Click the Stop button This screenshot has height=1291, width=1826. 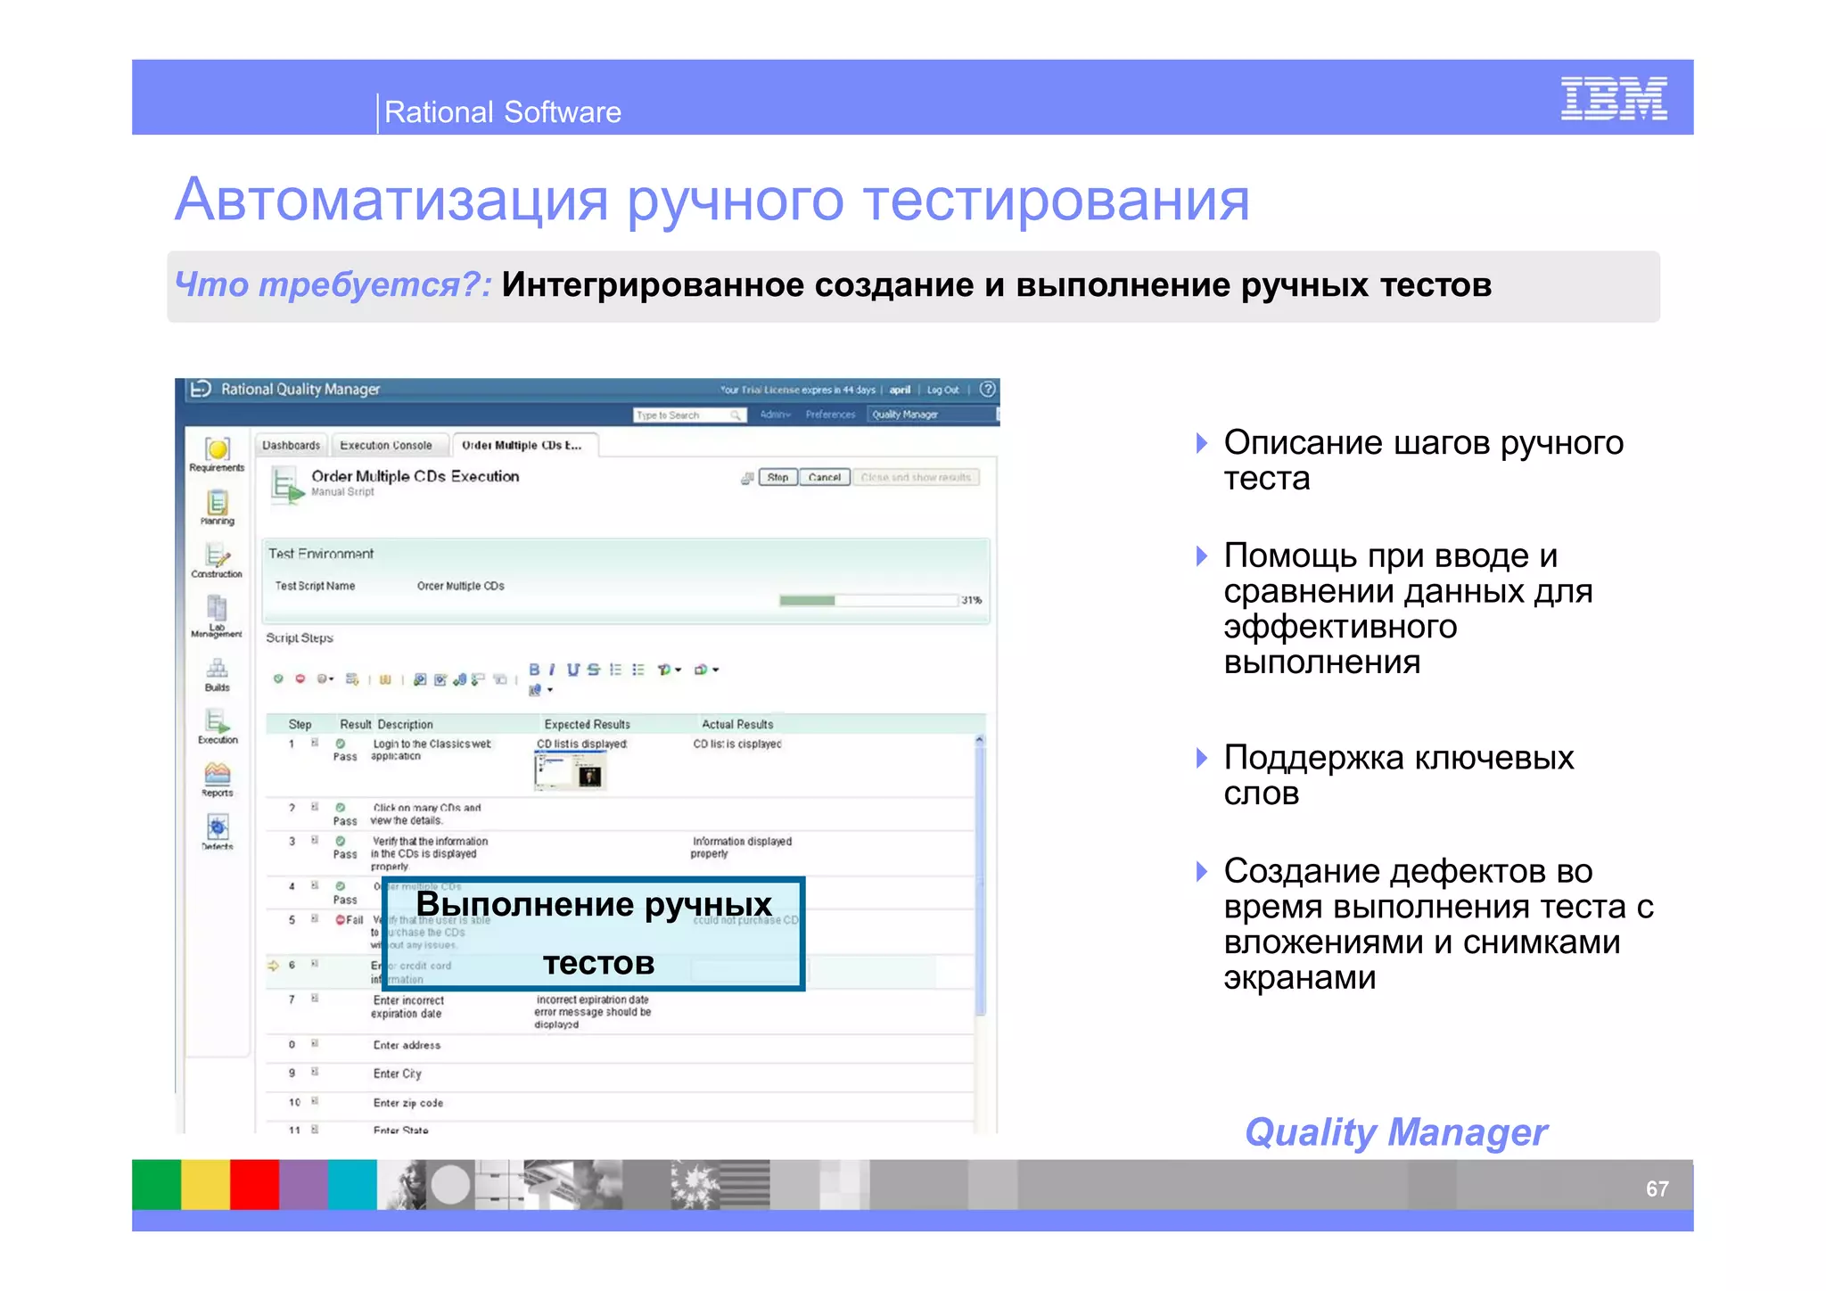777,478
